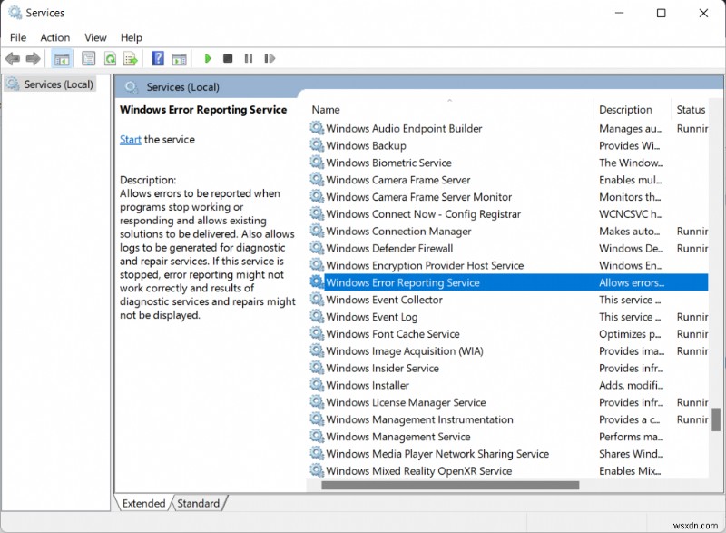Click the Restart Service icon
Viewport: 726px width, 533px height.
click(270, 58)
